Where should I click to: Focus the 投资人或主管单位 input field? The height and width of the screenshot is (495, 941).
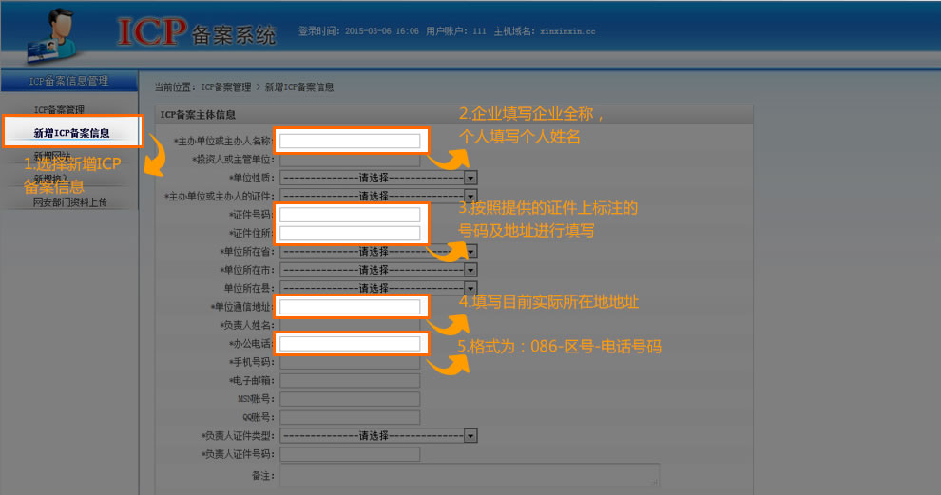[350, 160]
